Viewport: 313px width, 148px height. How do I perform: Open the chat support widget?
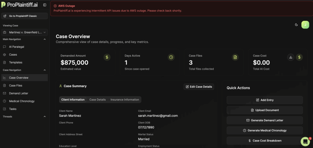pyautogui.click(x=305, y=141)
